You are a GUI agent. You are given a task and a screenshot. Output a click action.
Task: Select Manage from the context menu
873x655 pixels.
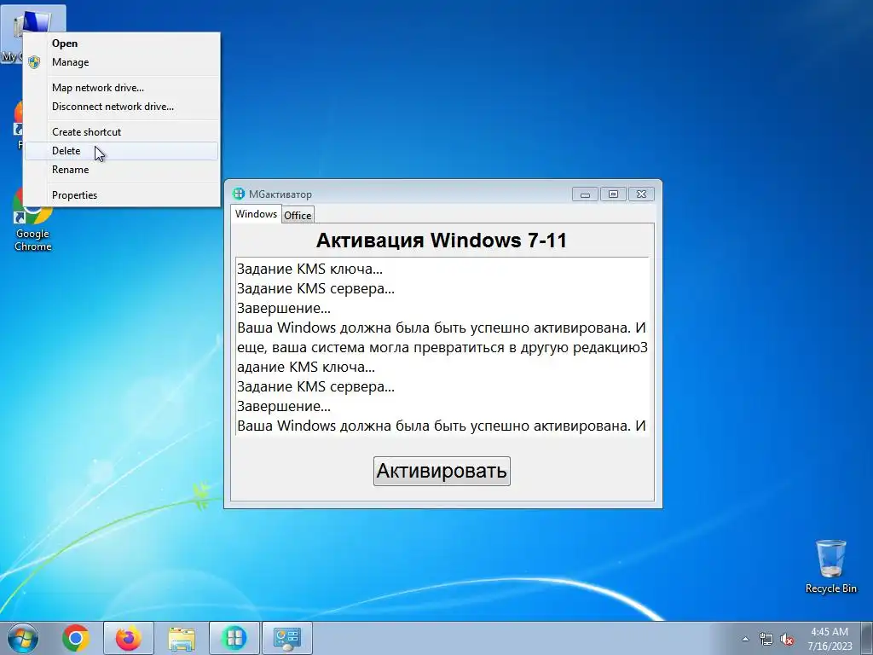click(121, 62)
